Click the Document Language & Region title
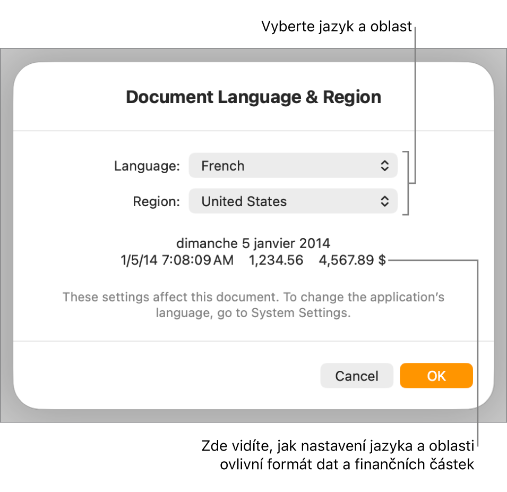507x492 pixels. (x=253, y=97)
